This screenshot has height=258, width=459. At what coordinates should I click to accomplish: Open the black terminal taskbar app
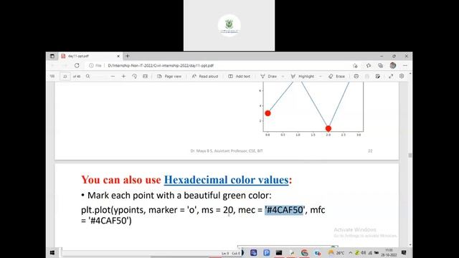pos(279,252)
